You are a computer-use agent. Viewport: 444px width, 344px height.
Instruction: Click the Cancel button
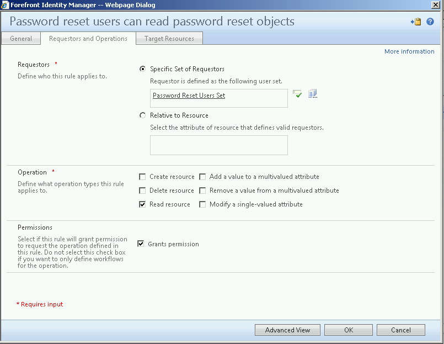(400, 330)
